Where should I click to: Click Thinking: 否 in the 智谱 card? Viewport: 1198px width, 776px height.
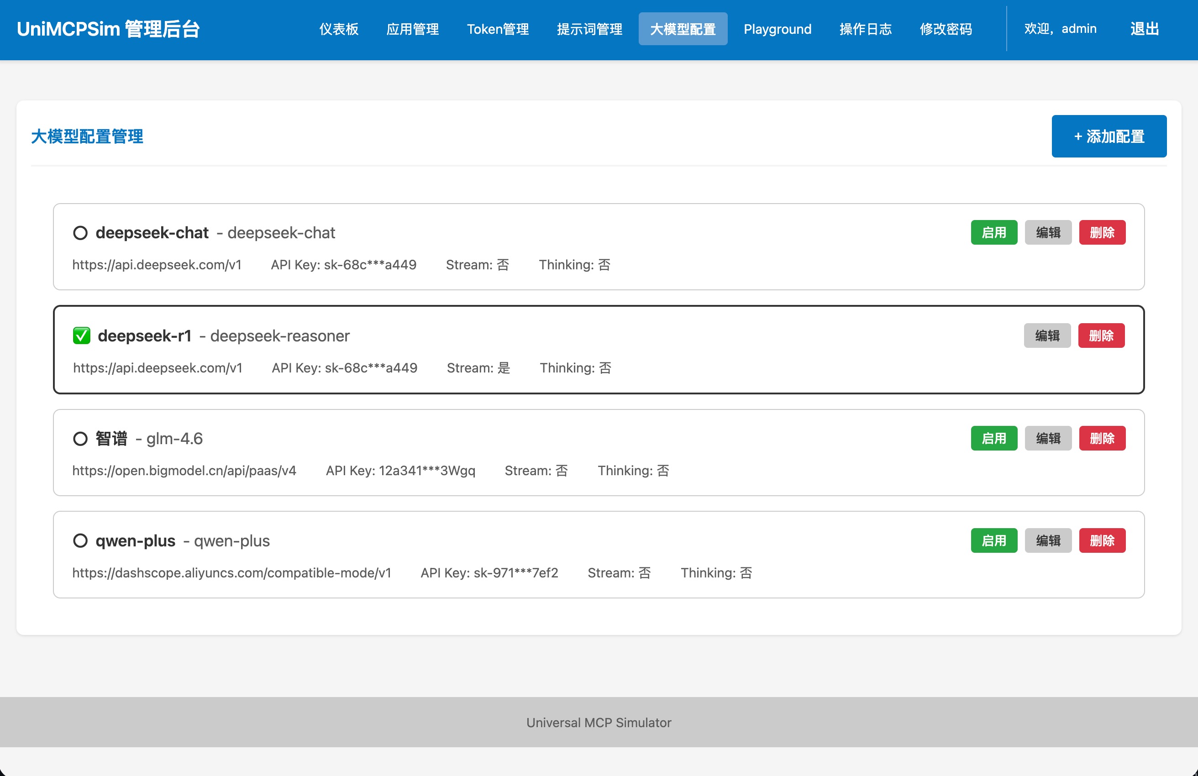(634, 471)
